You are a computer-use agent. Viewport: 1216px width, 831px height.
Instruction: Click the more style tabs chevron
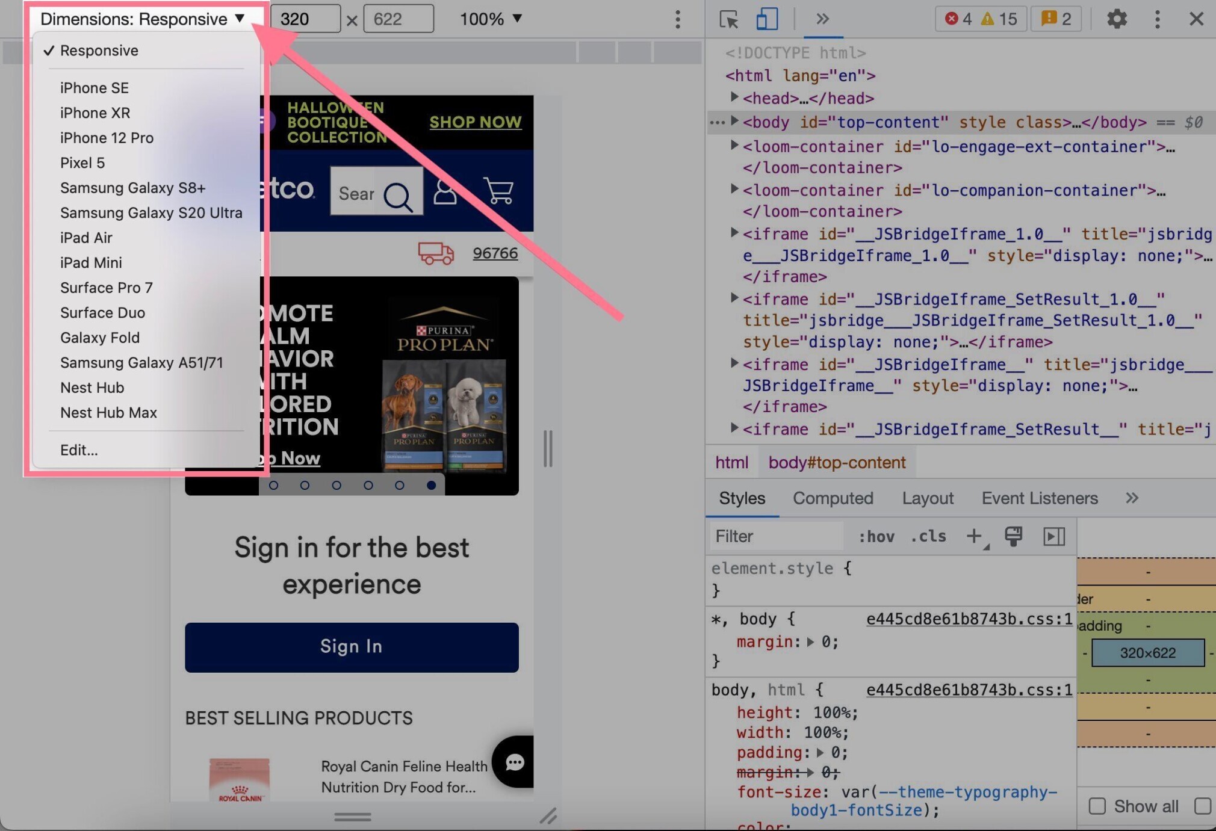(x=1132, y=498)
